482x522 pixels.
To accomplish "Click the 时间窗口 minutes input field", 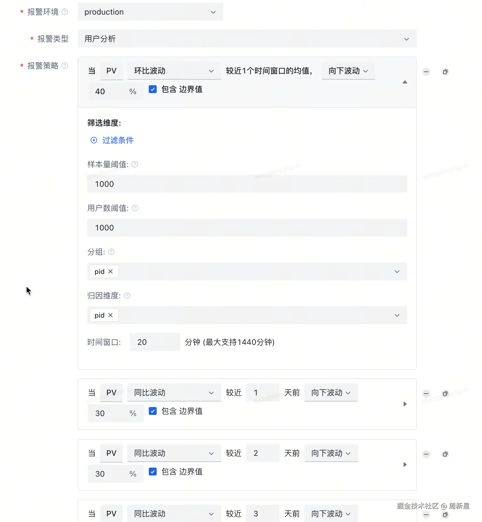I will click(155, 342).
